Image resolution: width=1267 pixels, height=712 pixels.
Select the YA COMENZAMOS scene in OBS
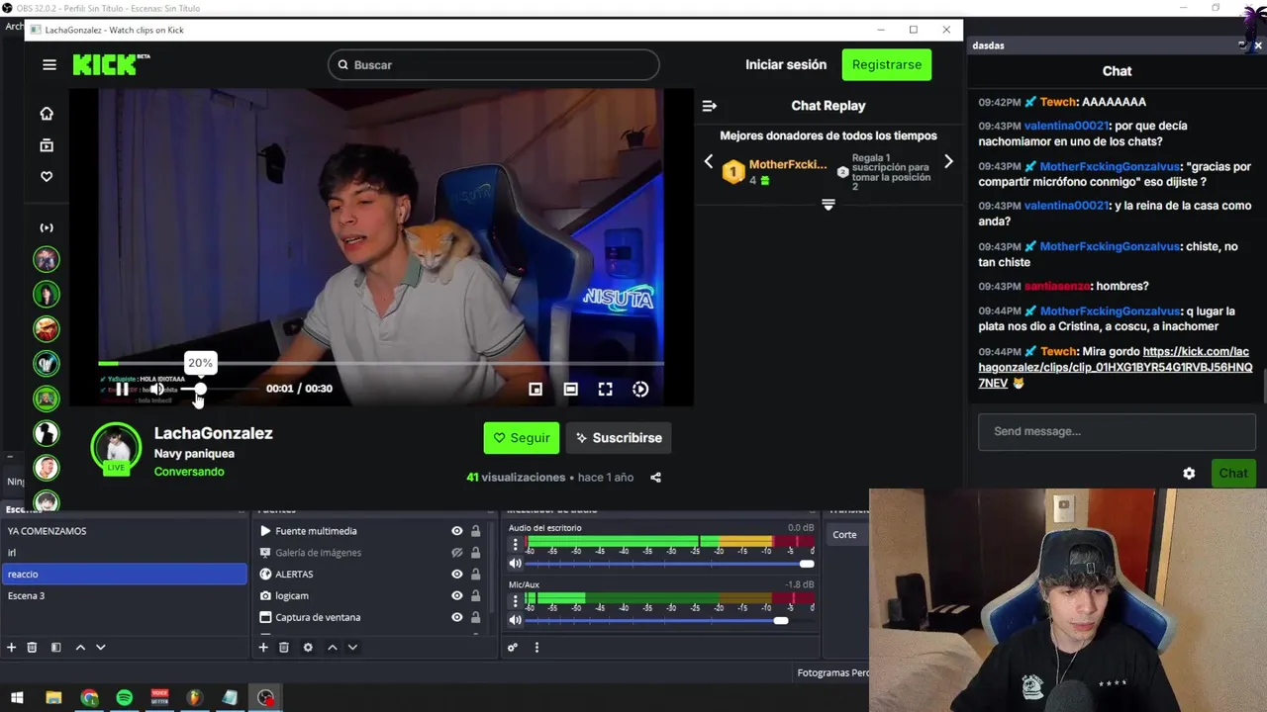pos(124,531)
